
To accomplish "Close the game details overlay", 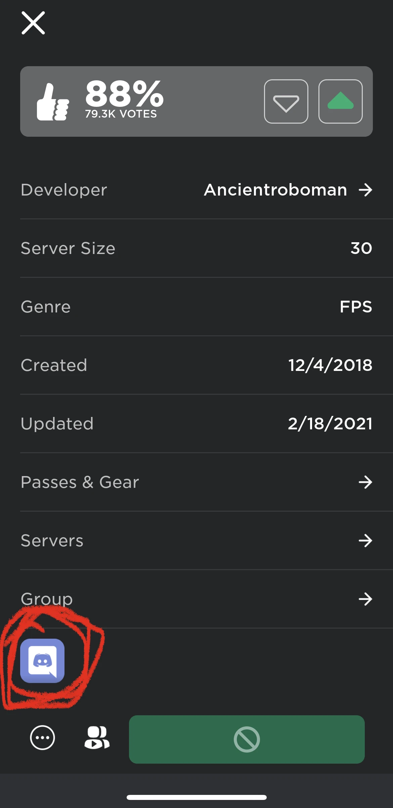I will [x=33, y=23].
